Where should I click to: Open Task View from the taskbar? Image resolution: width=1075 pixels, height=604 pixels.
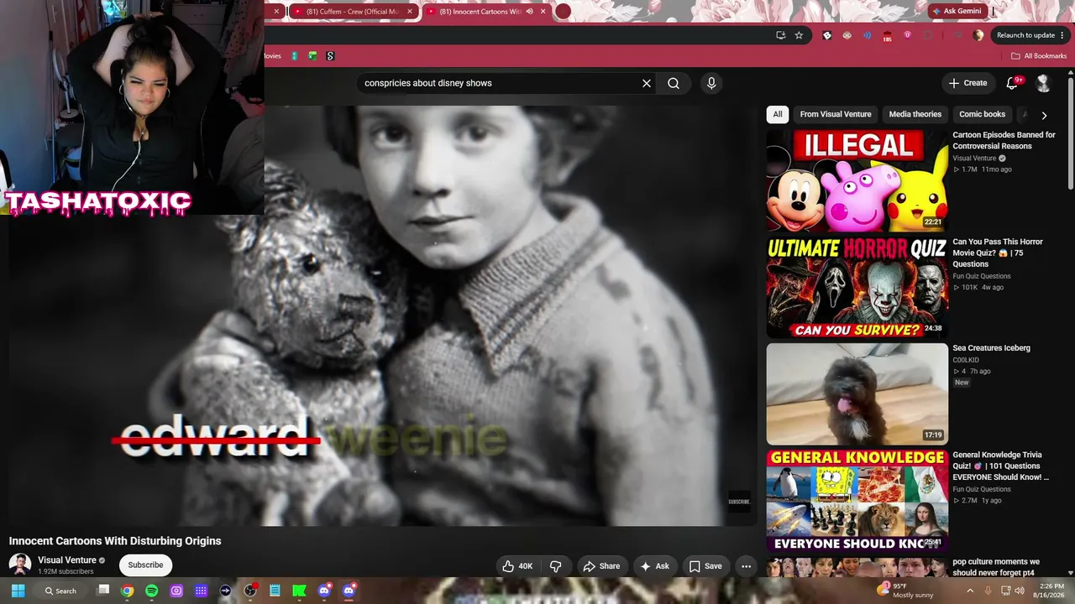103,591
